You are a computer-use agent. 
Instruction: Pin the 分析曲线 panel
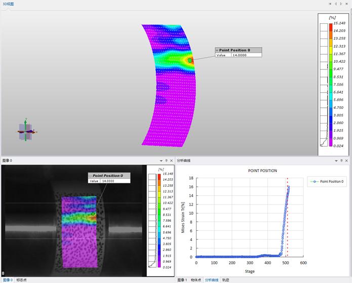(x=341, y=160)
